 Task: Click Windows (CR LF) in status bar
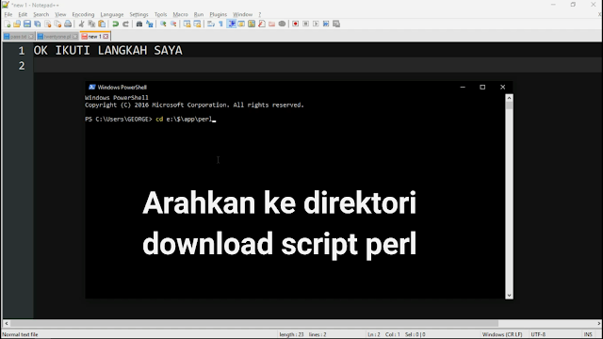click(x=502, y=334)
